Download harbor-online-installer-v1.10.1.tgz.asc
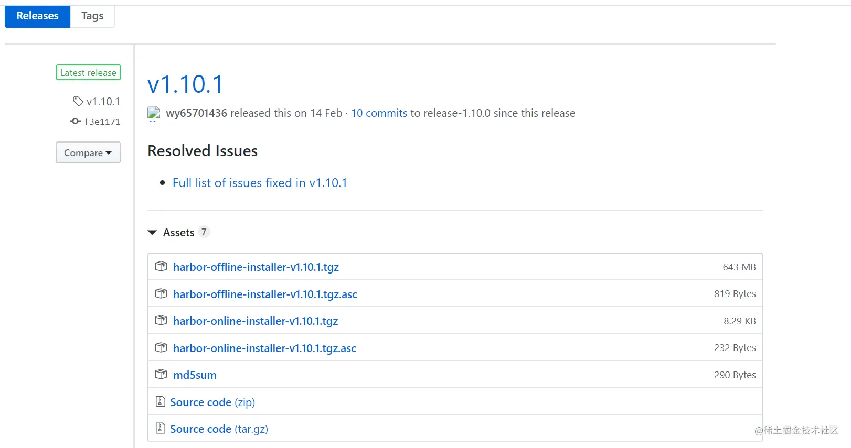This screenshot has height=448, width=851. pyautogui.click(x=264, y=348)
